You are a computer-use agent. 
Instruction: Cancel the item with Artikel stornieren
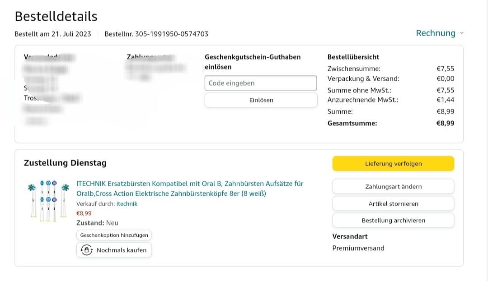pyautogui.click(x=393, y=203)
